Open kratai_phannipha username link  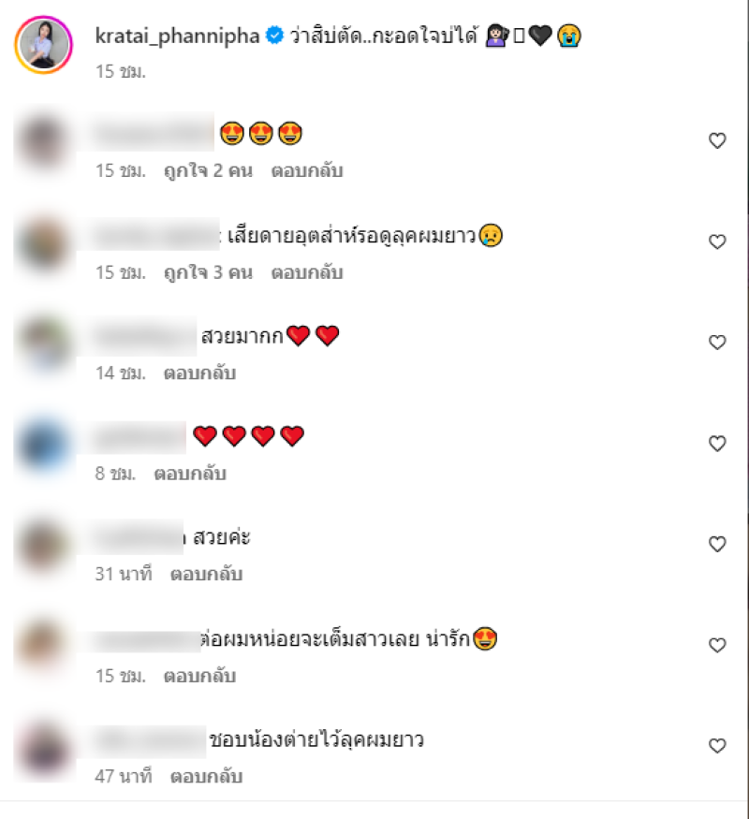pos(177,37)
